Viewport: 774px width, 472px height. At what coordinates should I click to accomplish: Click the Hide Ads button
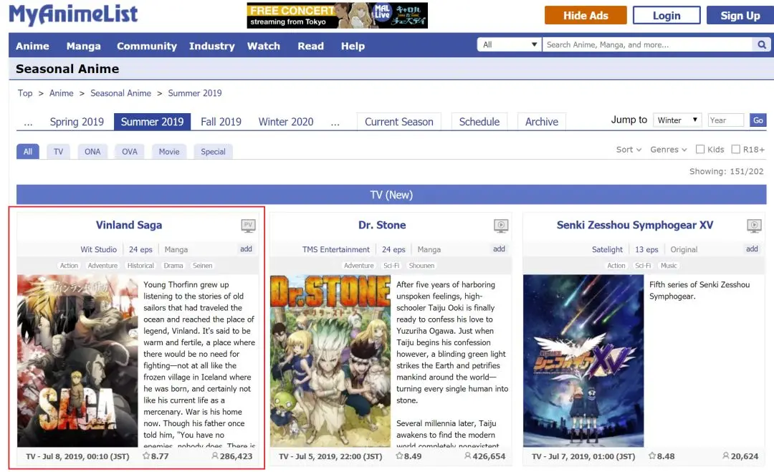tap(586, 15)
